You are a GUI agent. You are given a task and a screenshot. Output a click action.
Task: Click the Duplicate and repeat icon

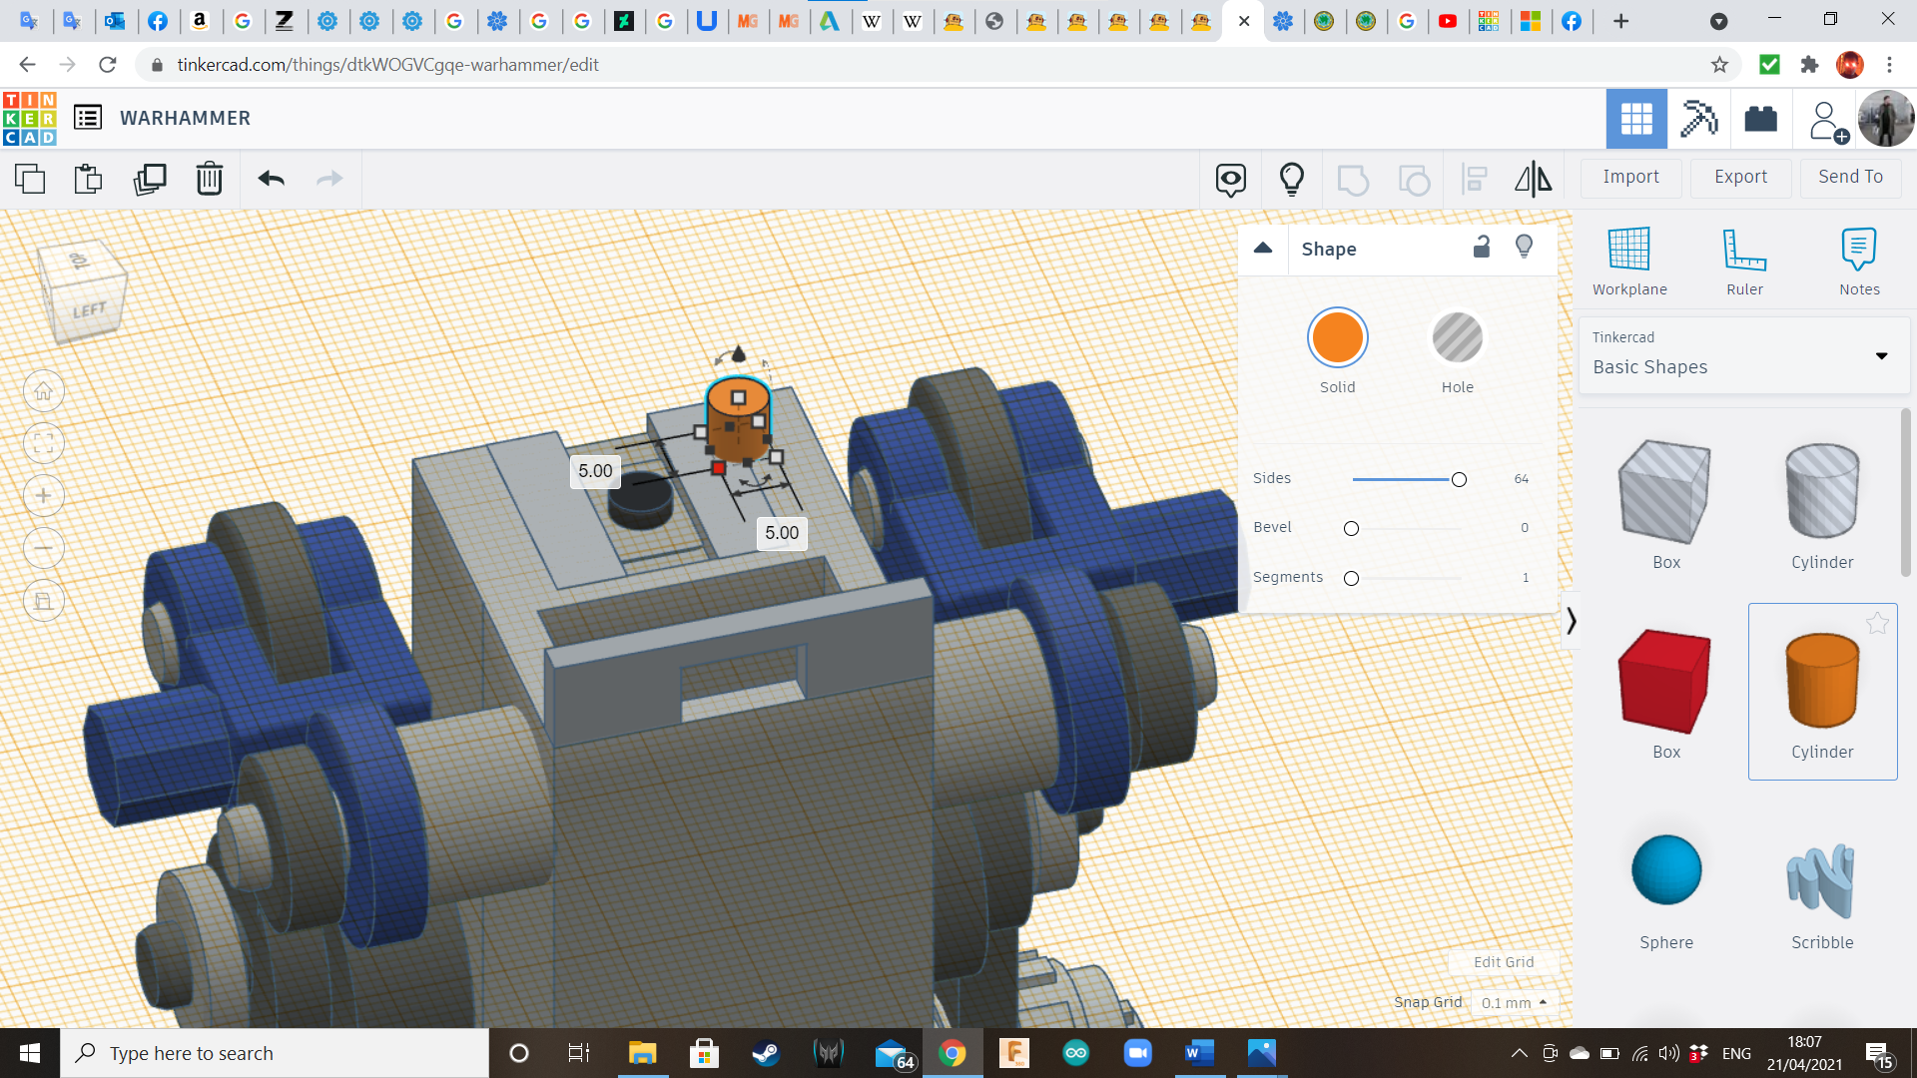pyautogui.click(x=150, y=179)
